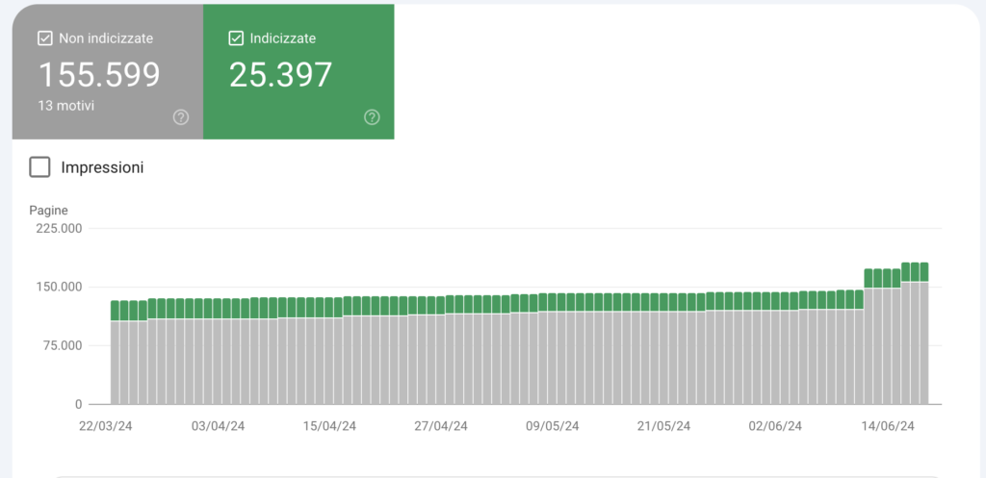Click the 27/04/24 date label

(x=441, y=426)
